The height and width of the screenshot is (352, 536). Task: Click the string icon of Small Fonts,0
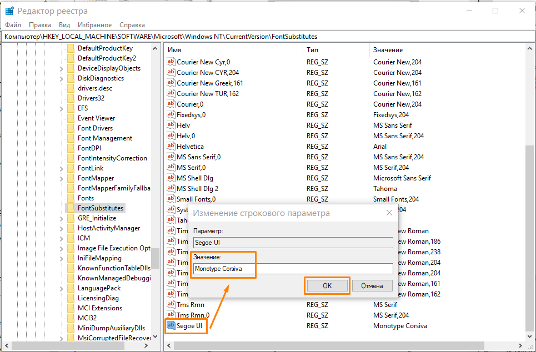coord(171,199)
